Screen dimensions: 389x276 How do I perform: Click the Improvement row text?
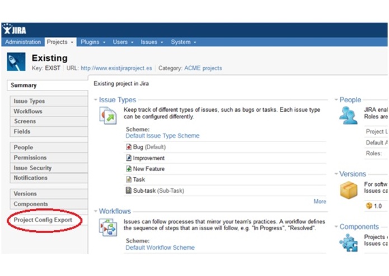(149, 158)
